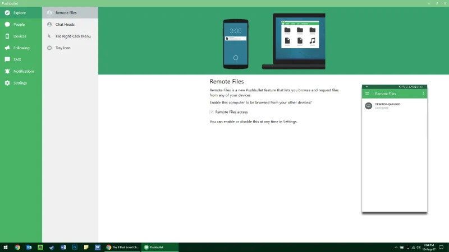Click the People chat bubble icon
Image resolution: width=449 pixels, height=252 pixels.
tap(7, 25)
